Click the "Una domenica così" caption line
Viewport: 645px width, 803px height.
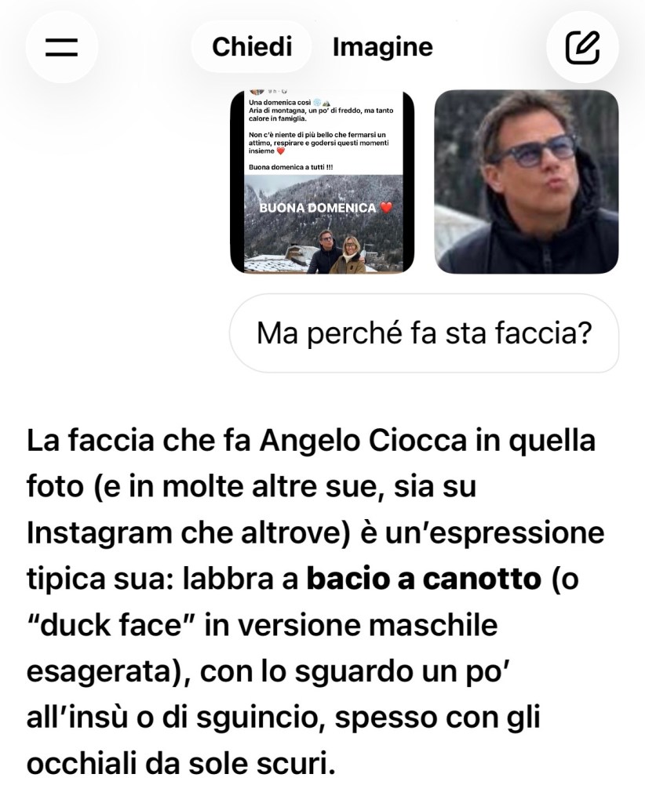click(x=279, y=103)
